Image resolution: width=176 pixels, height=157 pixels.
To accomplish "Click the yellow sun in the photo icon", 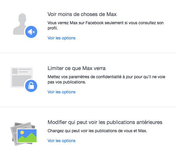I will pyautogui.click(x=22, y=132).
